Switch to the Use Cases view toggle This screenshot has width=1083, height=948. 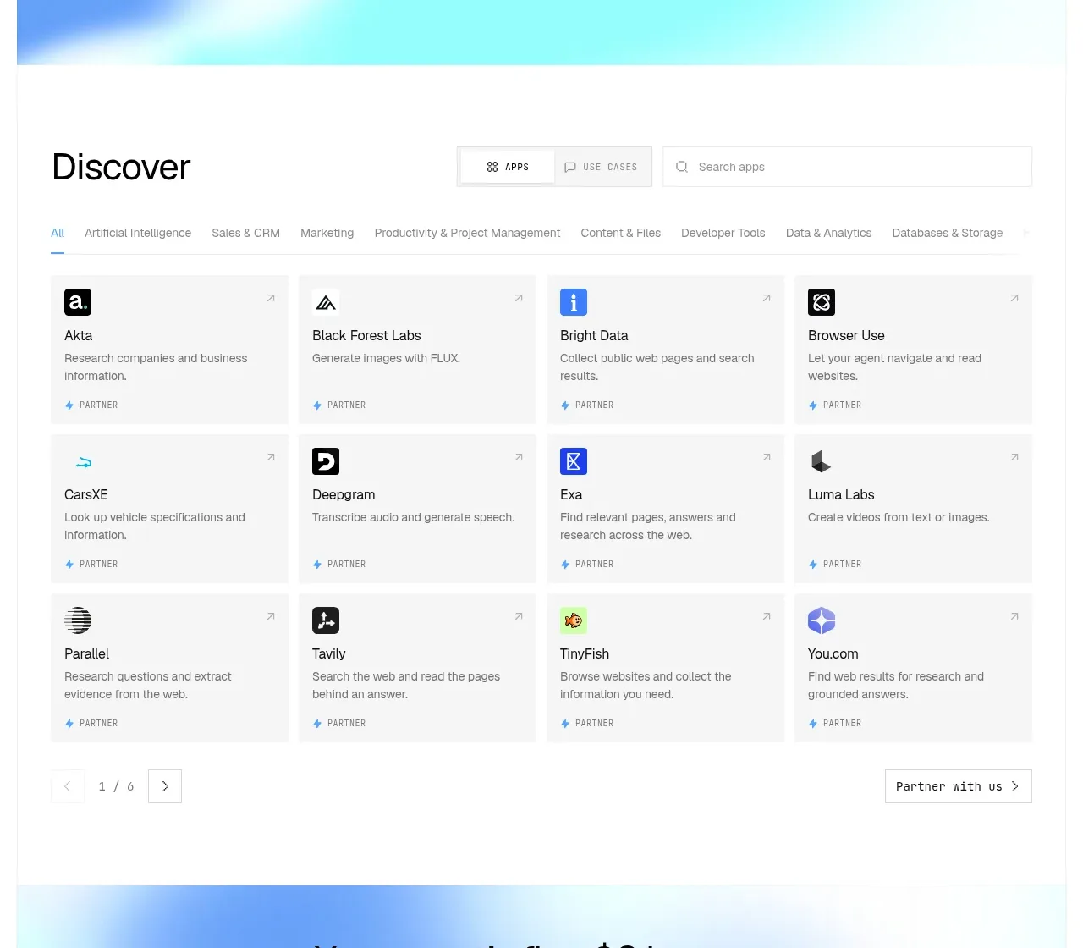(x=602, y=167)
